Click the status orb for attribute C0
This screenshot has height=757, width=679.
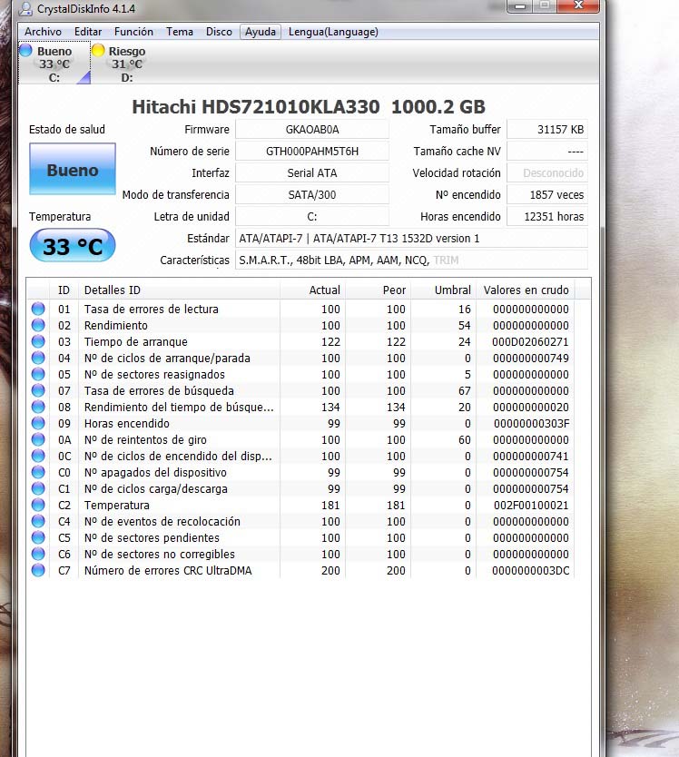click(x=38, y=472)
